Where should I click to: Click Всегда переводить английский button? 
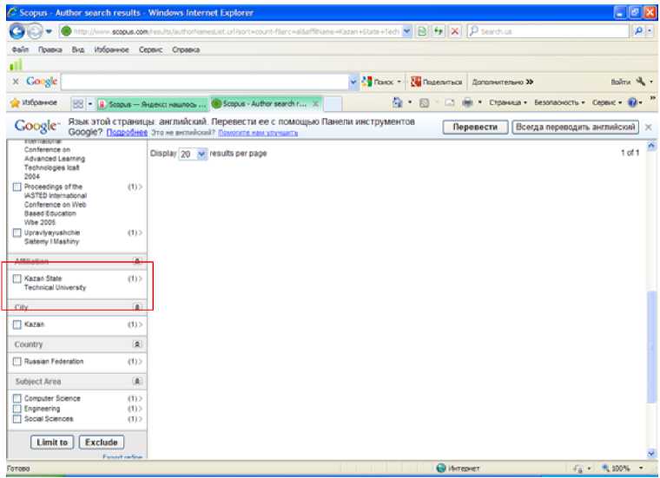pyautogui.click(x=576, y=127)
